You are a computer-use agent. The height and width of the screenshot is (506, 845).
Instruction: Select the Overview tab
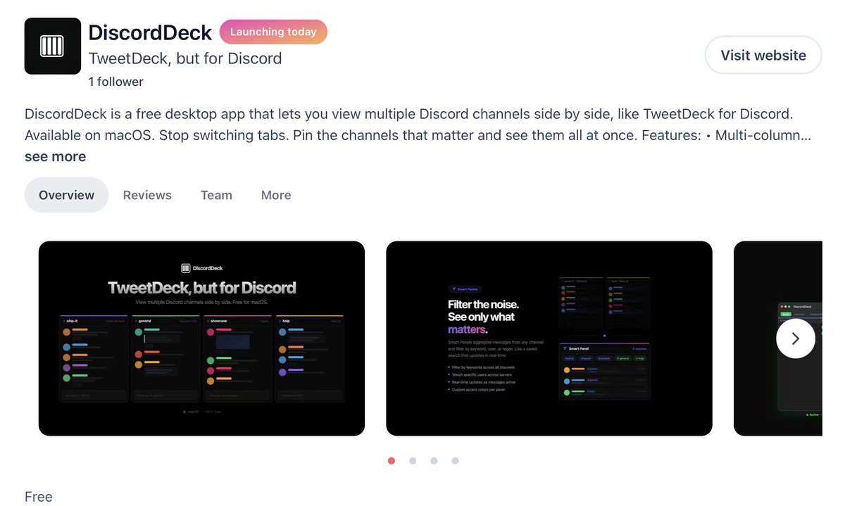66,195
